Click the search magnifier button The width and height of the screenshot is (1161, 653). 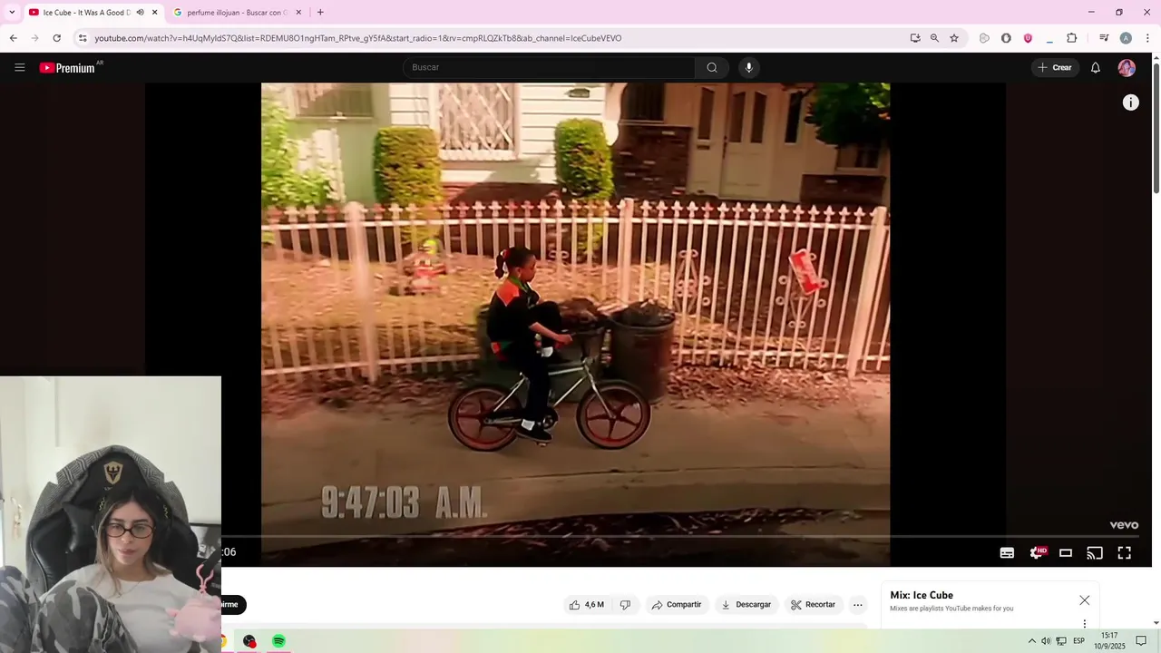click(x=712, y=67)
